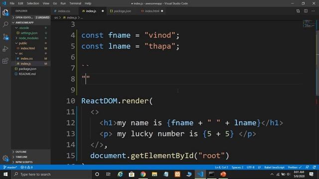The width and height of the screenshot is (319, 179).
Task: Change the Spaces: 2 indentation setting
Action: coord(237,168)
